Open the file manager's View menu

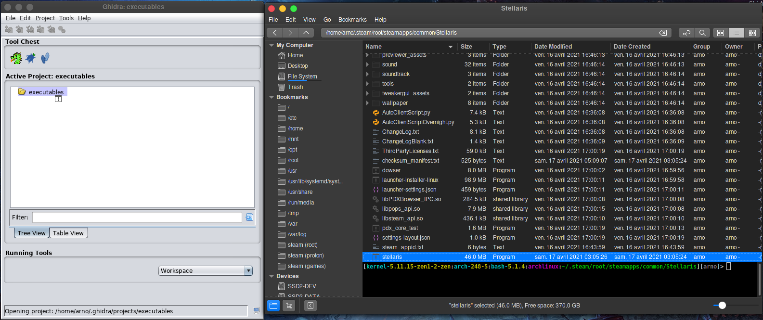coord(309,20)
